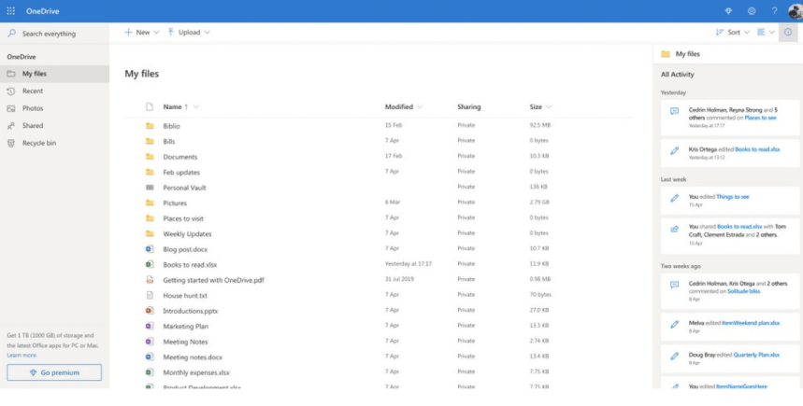
Task: Open the view options layout dropdown
Action: click(x=767, y=33)
